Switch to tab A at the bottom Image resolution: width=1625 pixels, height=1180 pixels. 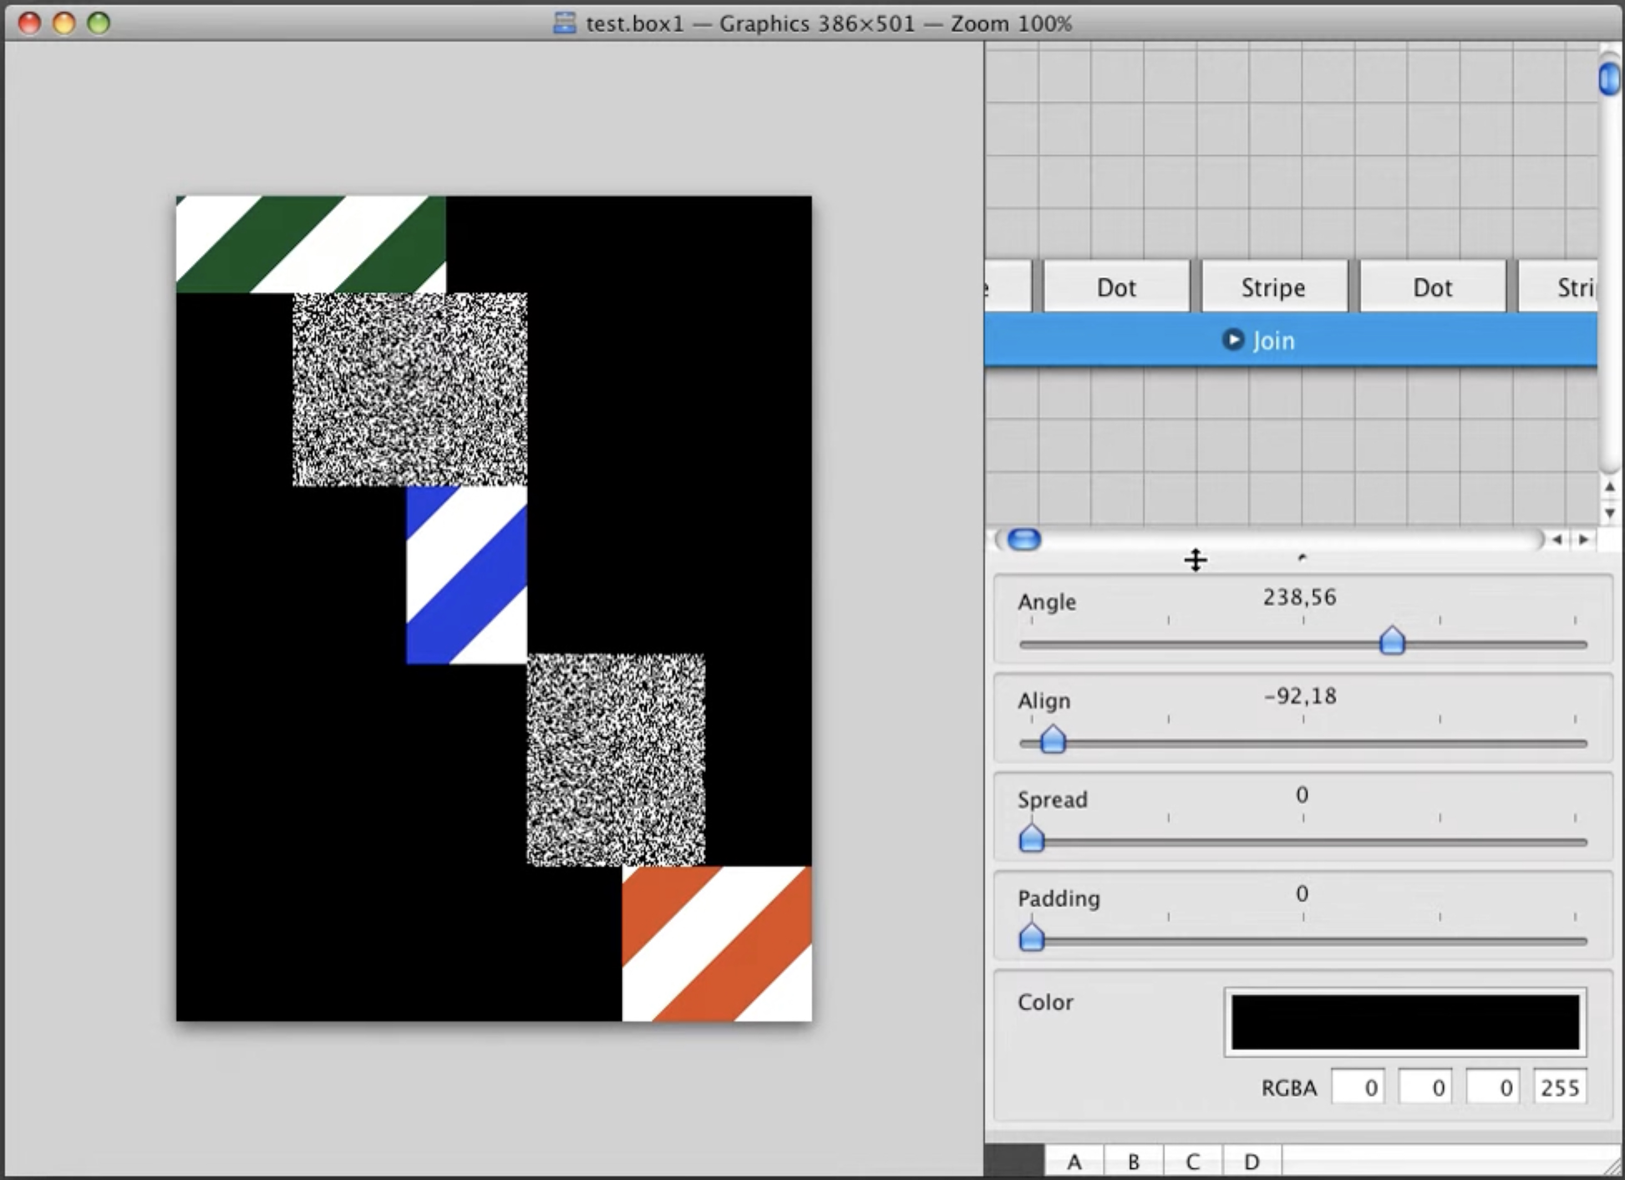(1074, 1161)
